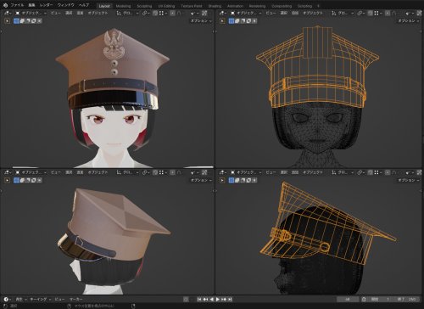Toggle X-ray button in side solid-view viewport

(x=204, y=172)
